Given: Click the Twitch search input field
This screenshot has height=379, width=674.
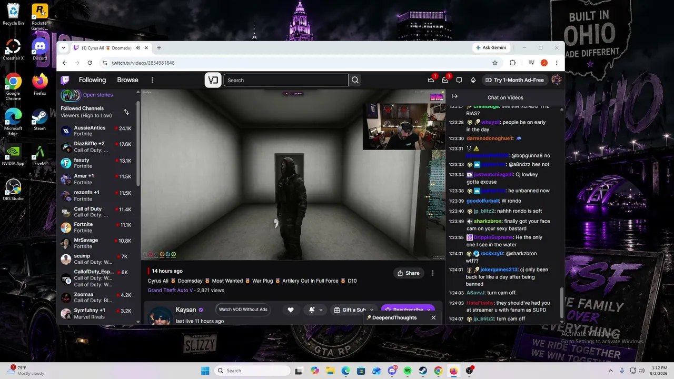Looking at the screenshot, I should click(286, 80).
